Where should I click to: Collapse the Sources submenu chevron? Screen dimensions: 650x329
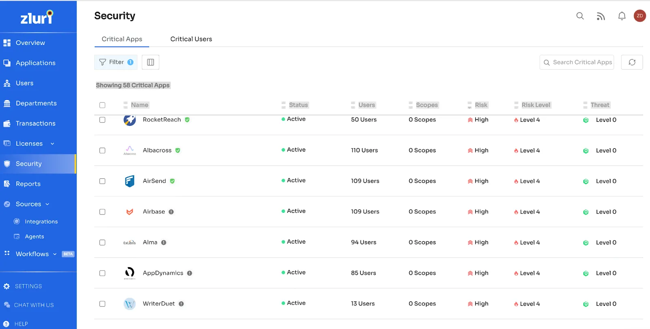[x=47, y=204]
